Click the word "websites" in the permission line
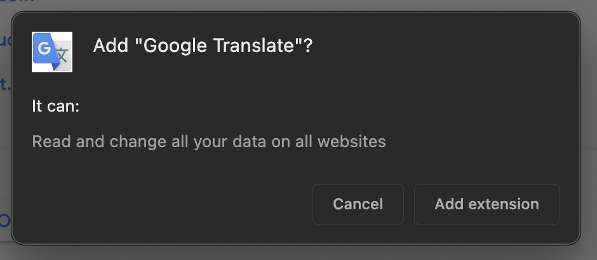Viewport: 597px width, 260px height. pyautogui.click(x=354, y=141)
